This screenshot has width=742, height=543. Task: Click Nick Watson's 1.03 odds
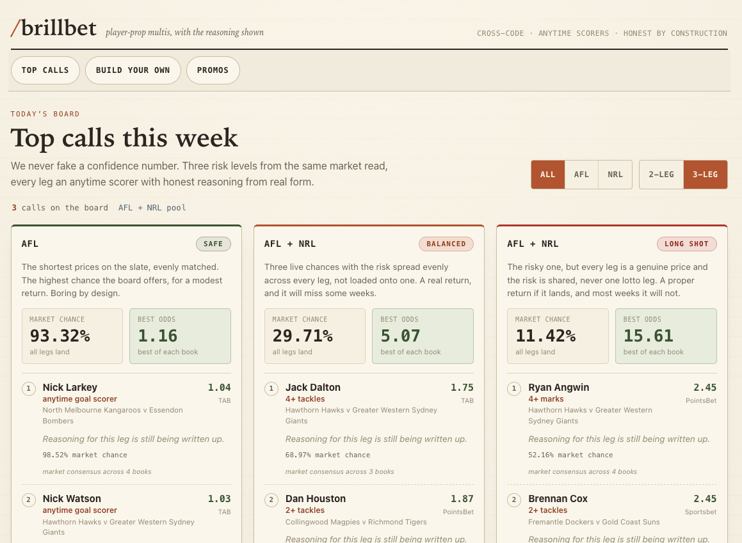tap(219, 499)
